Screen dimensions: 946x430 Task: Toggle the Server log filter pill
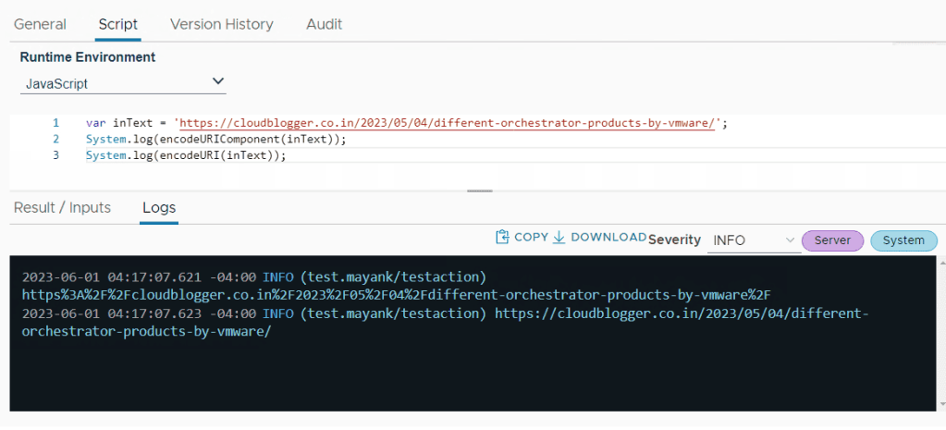pos(832,240)
